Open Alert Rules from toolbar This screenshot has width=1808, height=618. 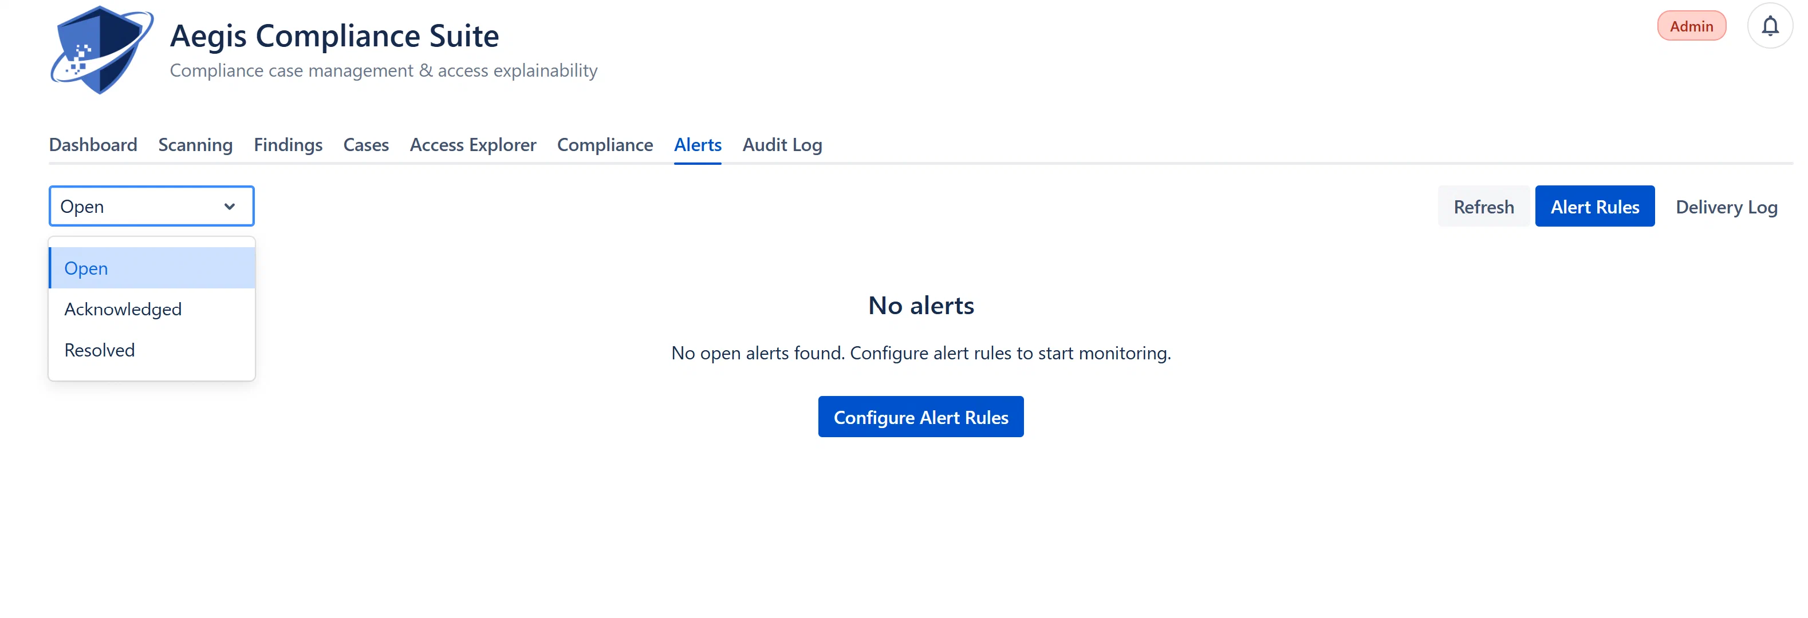[1594, 206]
